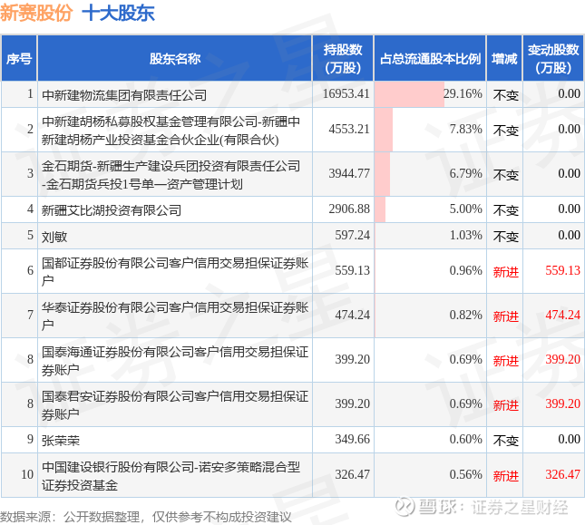Click shareholder 中新建胡杨私募股权基金 row name
The image size is (585, 525).
click(x=171, y=131)
